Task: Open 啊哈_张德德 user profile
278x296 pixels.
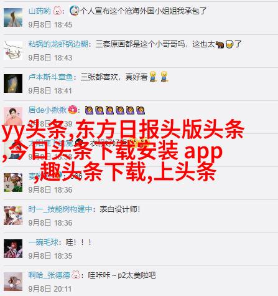Action: point(49,275)
